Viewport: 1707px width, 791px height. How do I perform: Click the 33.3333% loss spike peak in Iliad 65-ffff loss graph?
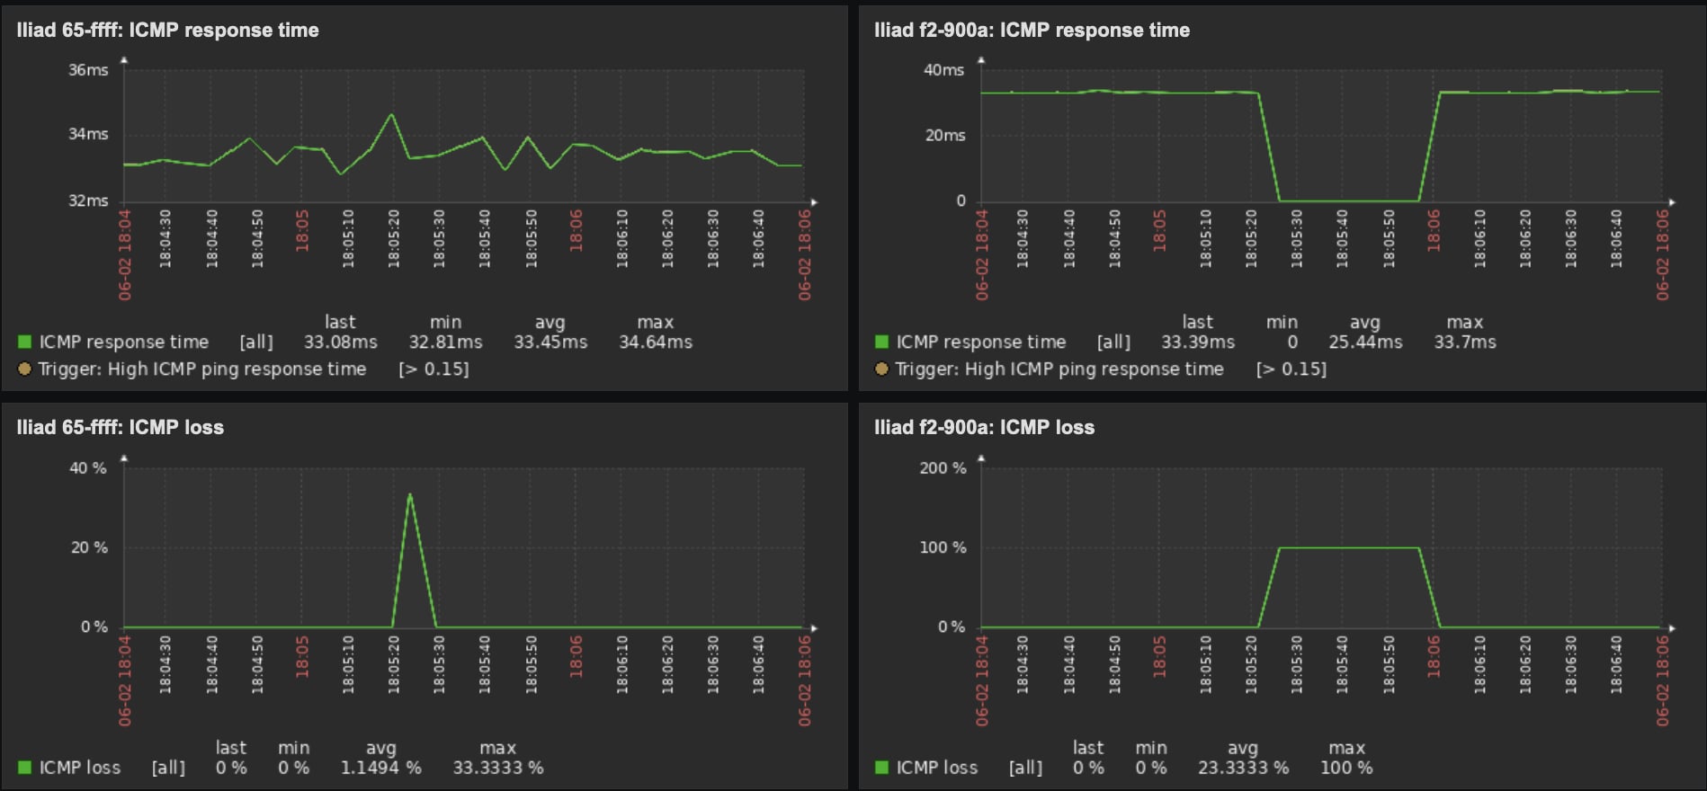[410, 495]
